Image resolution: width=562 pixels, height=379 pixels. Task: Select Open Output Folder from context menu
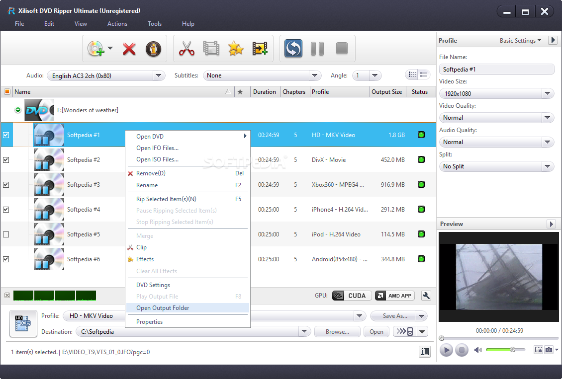187,308
